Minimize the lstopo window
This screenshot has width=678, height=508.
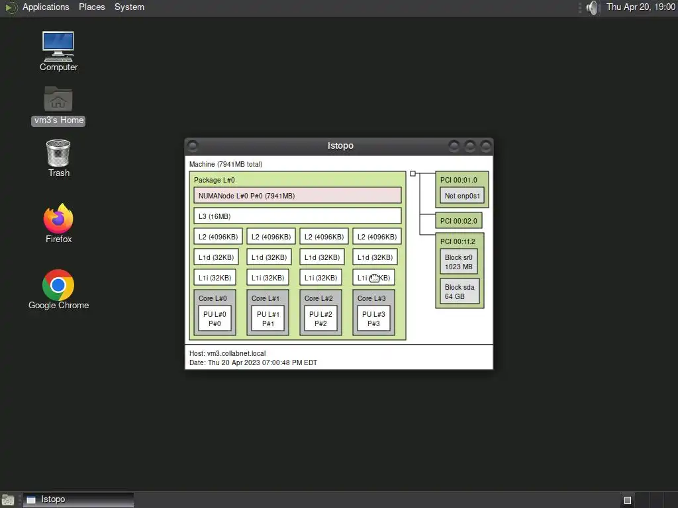(x=454, y=146)
